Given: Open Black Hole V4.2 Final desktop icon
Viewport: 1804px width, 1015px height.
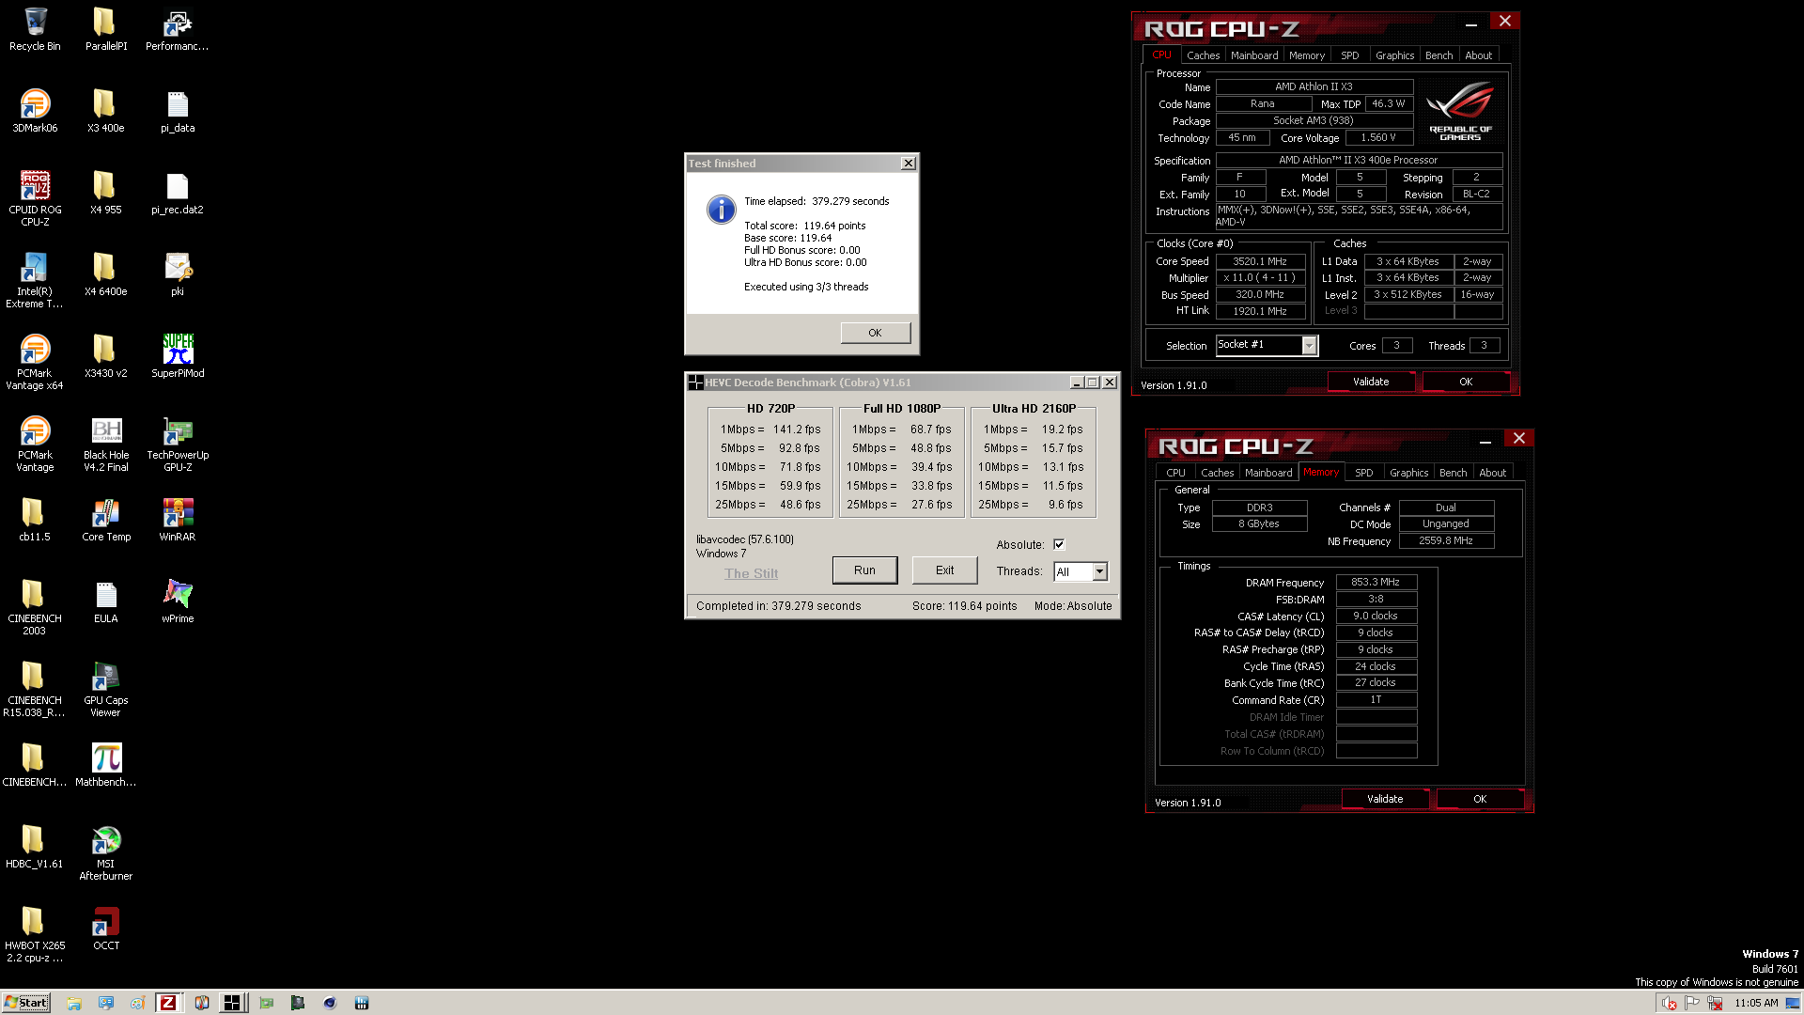Looking at the screenshot, I should click(x=106, y=444).
